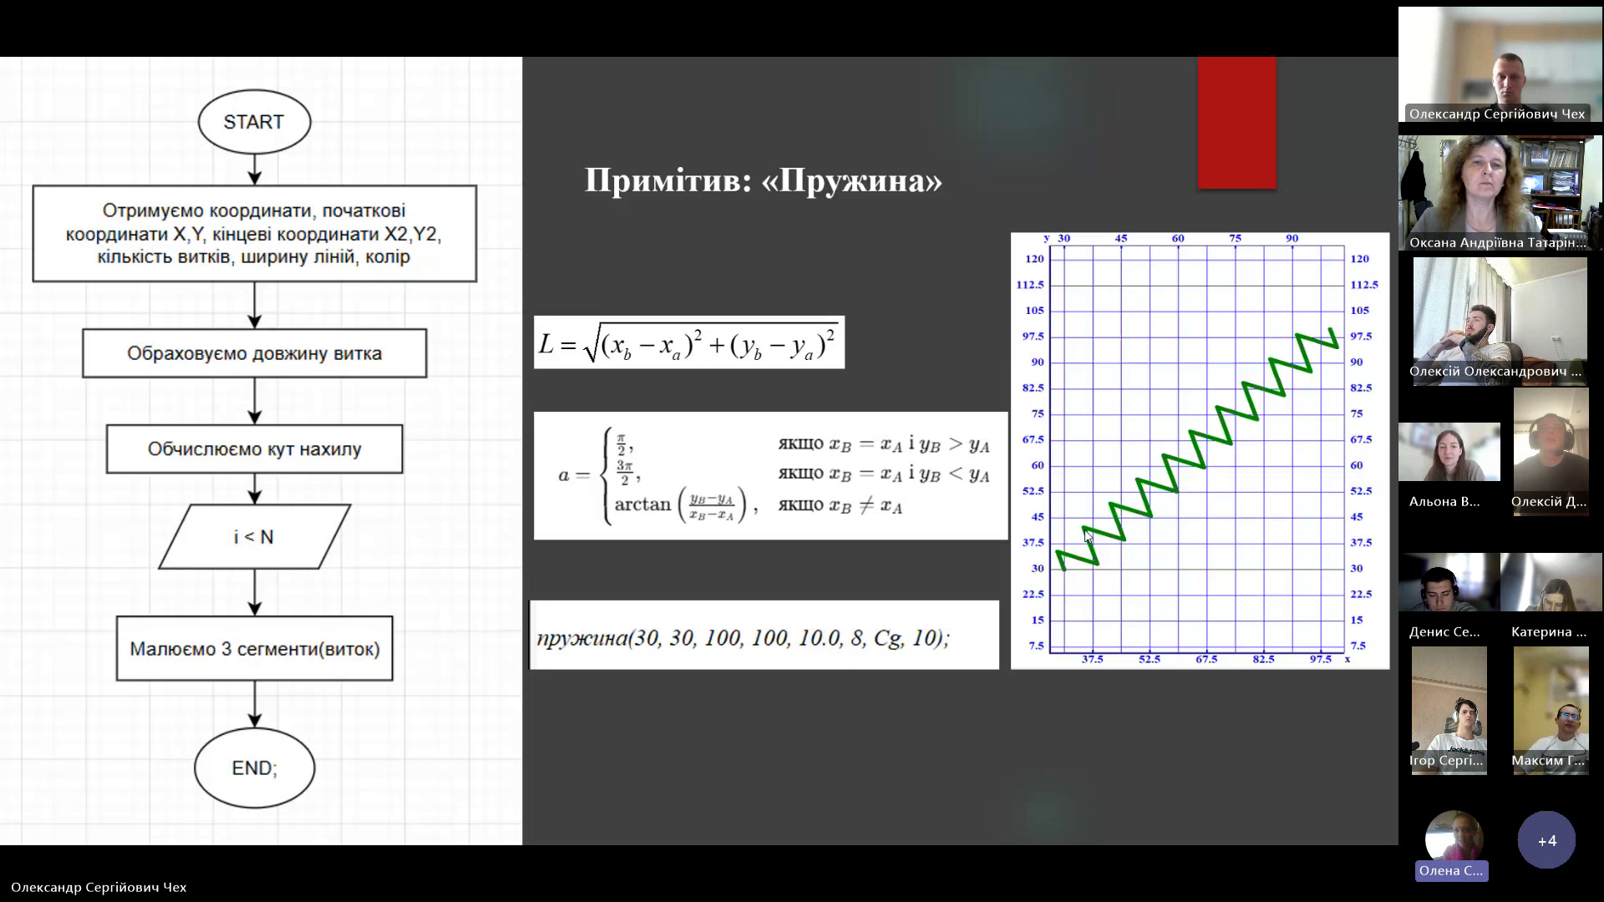Click 'Малюємо 3 сегменти(виток)' flowchart box
Screen dimensions: 1604x902
(254, 649)
